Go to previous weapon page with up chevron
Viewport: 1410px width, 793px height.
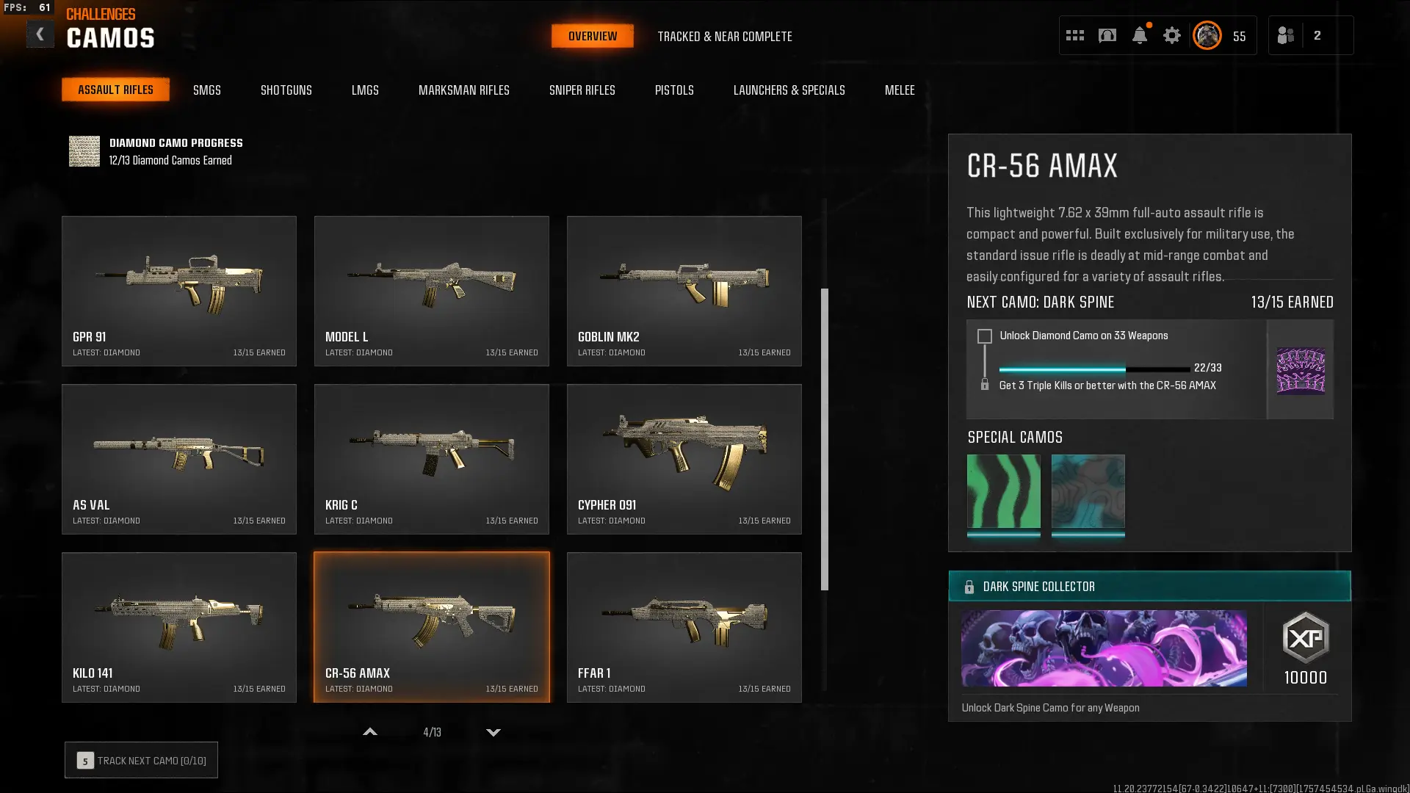370,732
